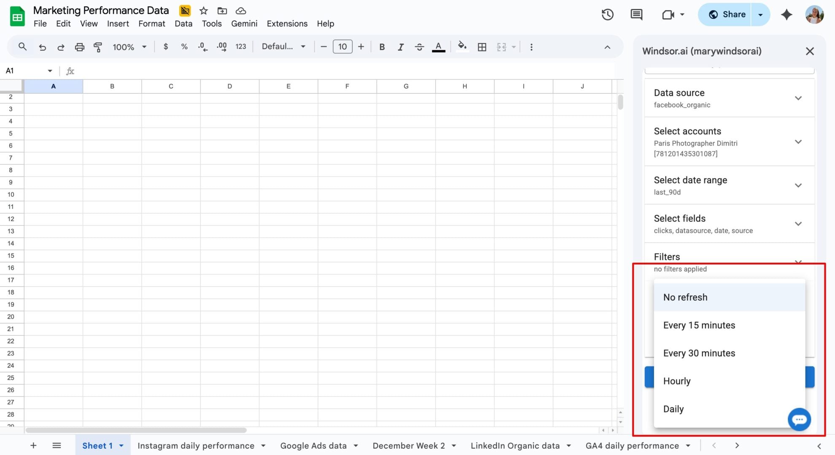Image resolution: width=835 pixels, height=455 pixels.
Task: Choose Daily refresh option
Action: (x=729, y=409)
